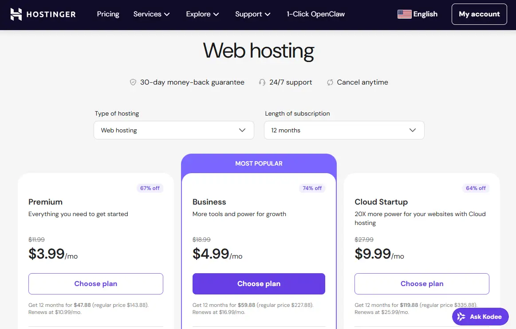516x329 pixels.
Task: Open My account
Action: pos(479,14)
